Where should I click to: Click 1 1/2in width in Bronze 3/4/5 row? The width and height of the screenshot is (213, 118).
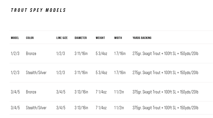(119, 92)
